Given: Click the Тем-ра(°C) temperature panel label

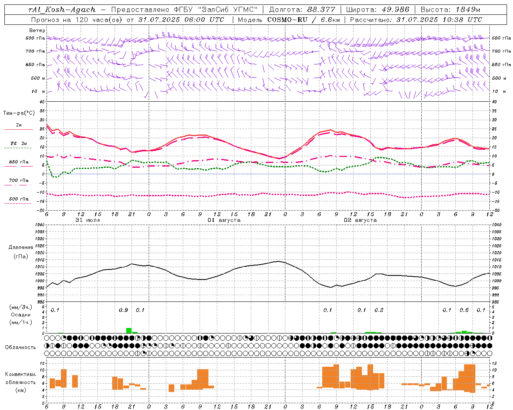Looking at the screenshot, I should (19, 113).
